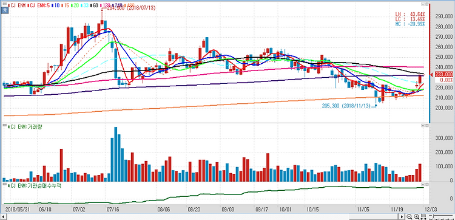Click the 294,900 (2018/07/13) high label

(x=131, y=8)
